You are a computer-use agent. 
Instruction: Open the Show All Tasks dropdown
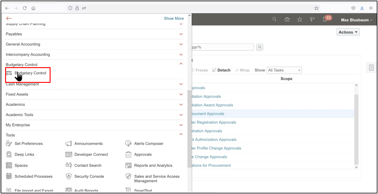coord(284,70)
